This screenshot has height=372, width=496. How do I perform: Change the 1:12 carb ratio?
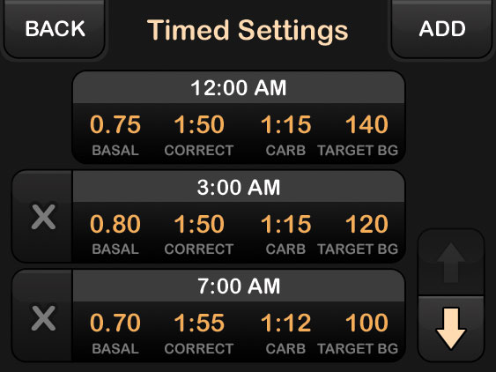(285, 323)
